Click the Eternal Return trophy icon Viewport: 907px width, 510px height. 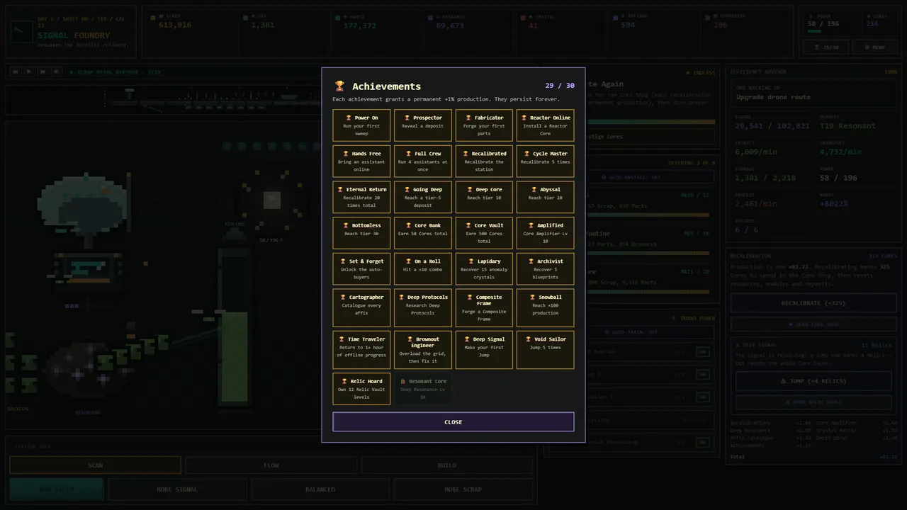tap(340, 189)
